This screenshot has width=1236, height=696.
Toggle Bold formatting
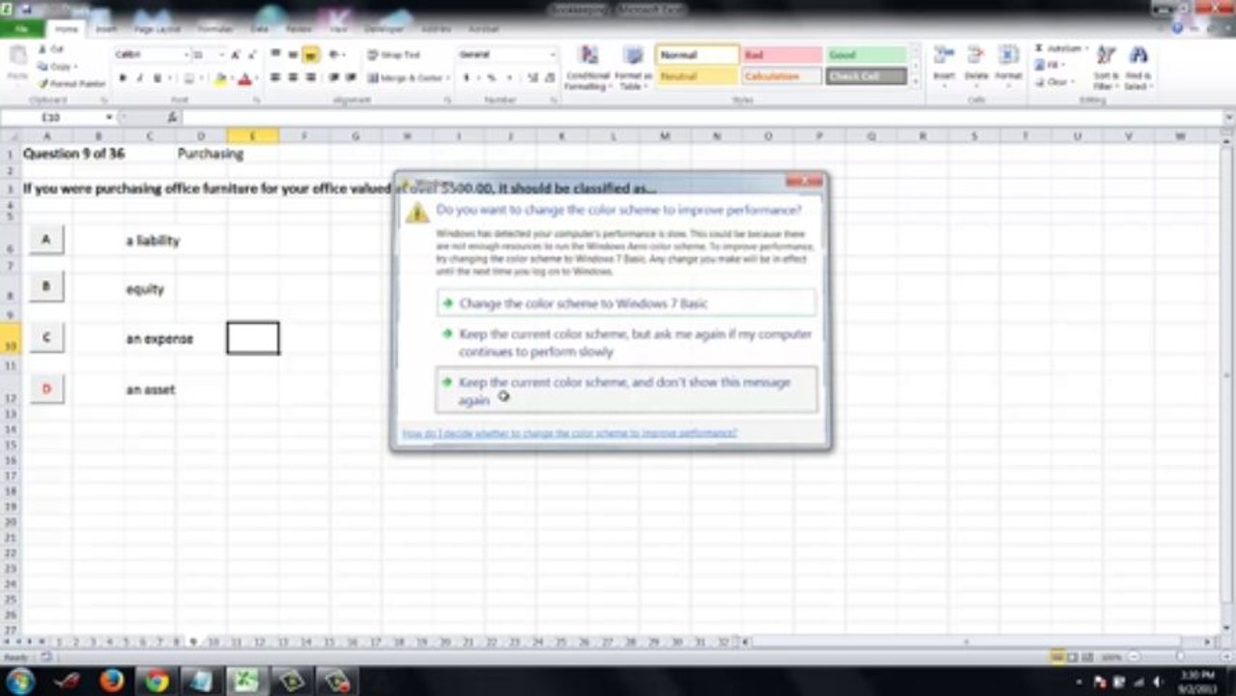pyautogui.click(x=122, y=77)
